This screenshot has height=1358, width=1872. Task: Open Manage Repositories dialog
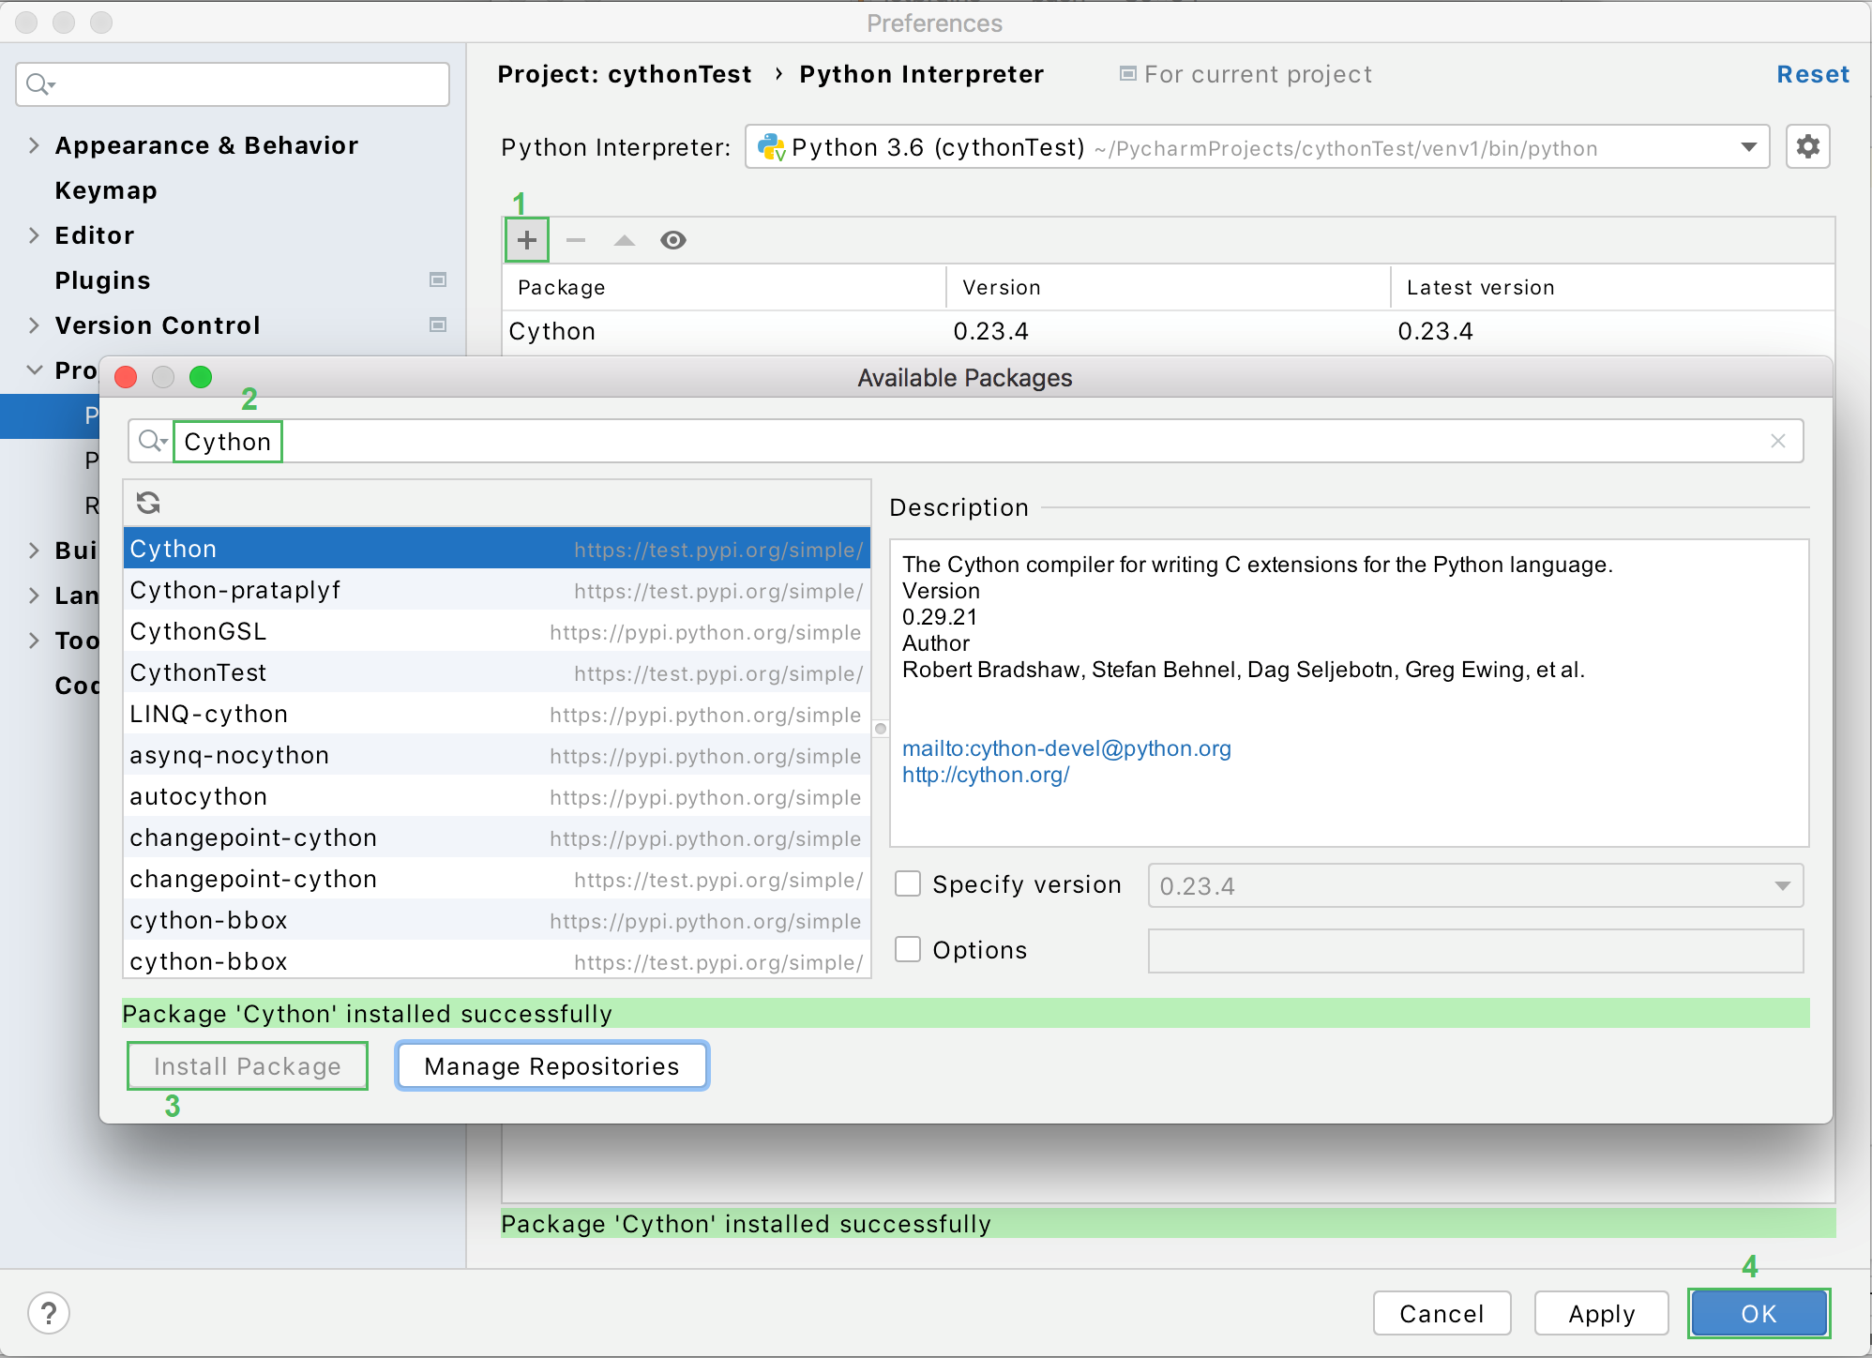(x=550, y=1065)
